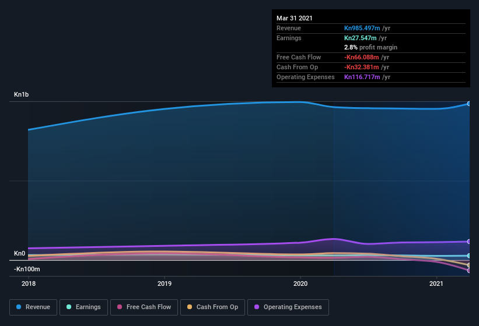Click the Earnings label in the tooltip
Viewport: 479px width, 326px height.
pyautogui.click(x=289, y=38)
